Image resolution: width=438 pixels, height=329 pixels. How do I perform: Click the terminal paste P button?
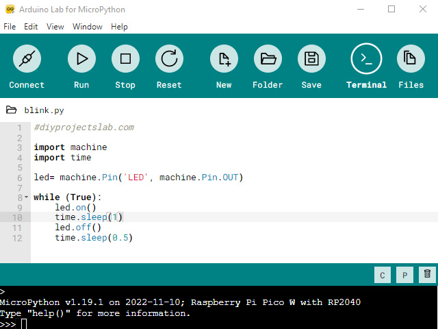404,275
